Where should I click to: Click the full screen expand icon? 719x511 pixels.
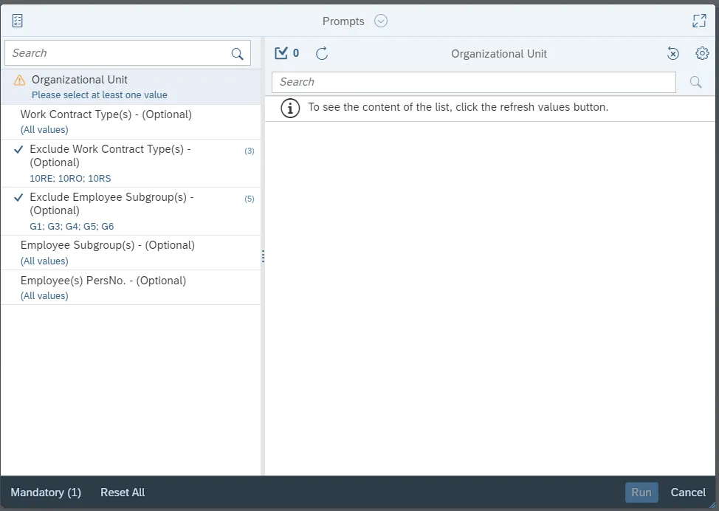(x=699, y=21)
